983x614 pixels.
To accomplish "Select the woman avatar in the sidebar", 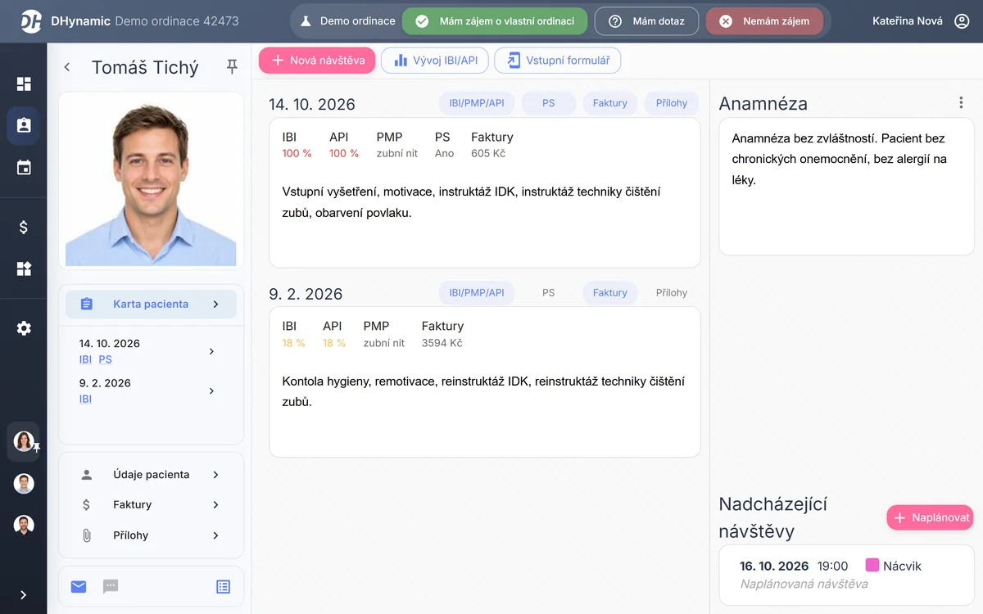I will pos(24,441).
